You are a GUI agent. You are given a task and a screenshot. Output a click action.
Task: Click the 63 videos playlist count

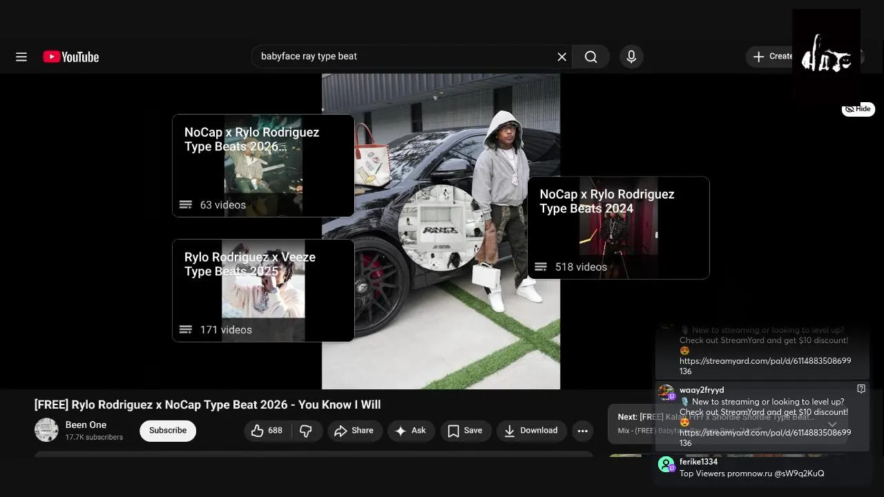point(223,205)
